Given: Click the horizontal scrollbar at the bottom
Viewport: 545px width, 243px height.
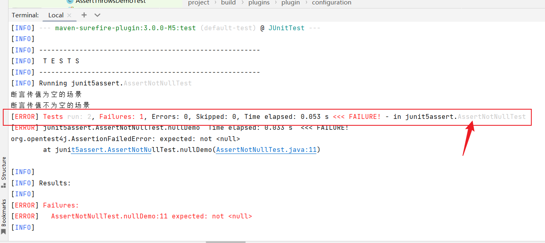Looking at the screenshot, I should pos(225,242).
